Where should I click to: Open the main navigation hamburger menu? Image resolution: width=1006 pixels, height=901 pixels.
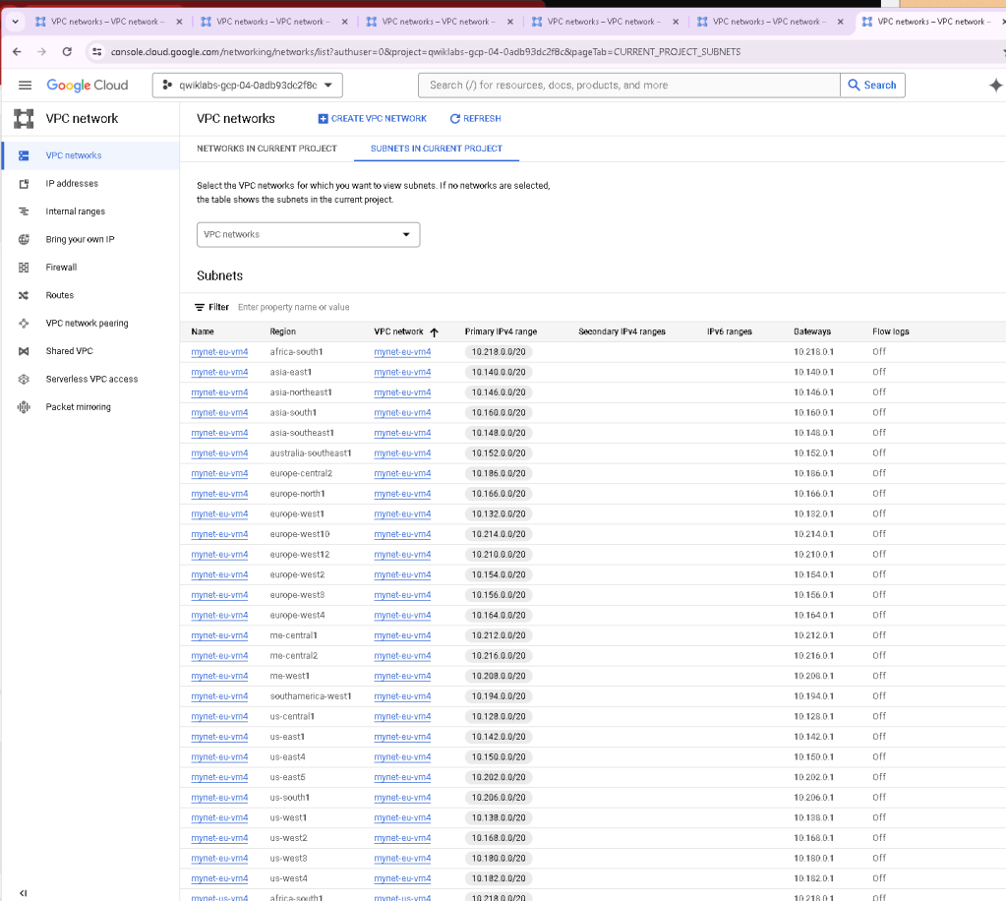click(25, 85)
